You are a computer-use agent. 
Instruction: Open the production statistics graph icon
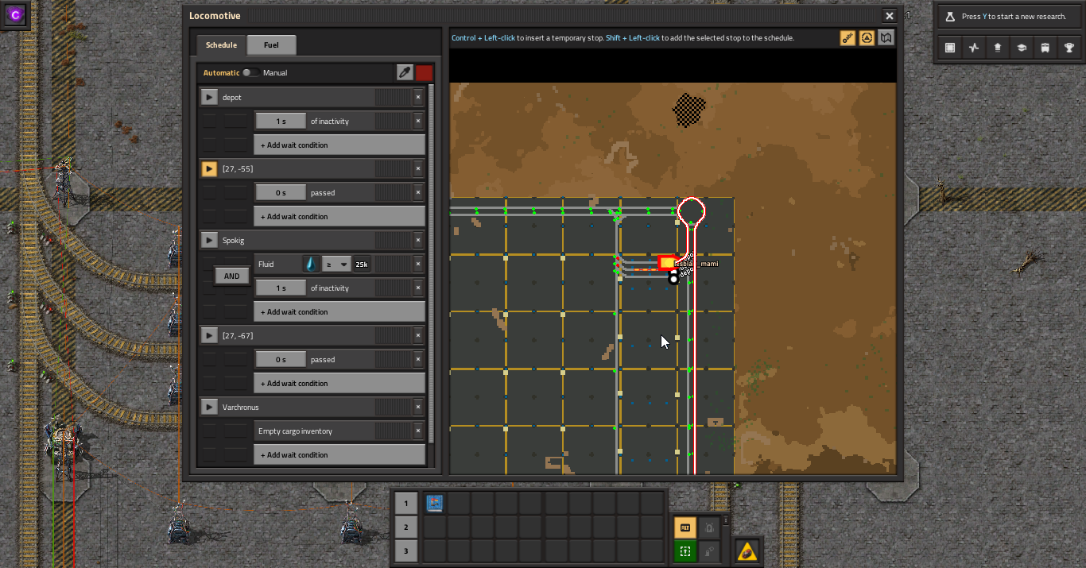pos(974,48)
